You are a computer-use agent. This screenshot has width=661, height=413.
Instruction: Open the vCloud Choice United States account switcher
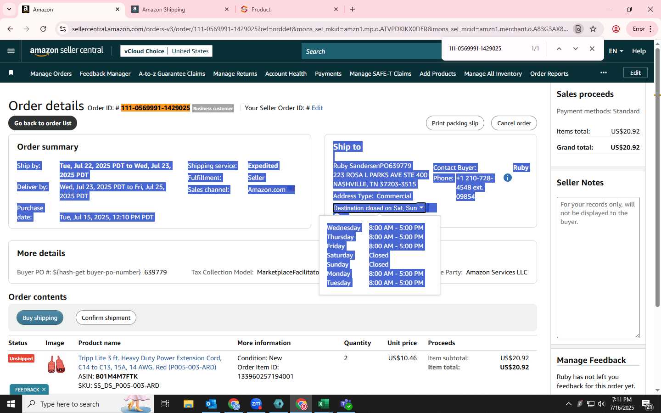click(x=166, y=51)
